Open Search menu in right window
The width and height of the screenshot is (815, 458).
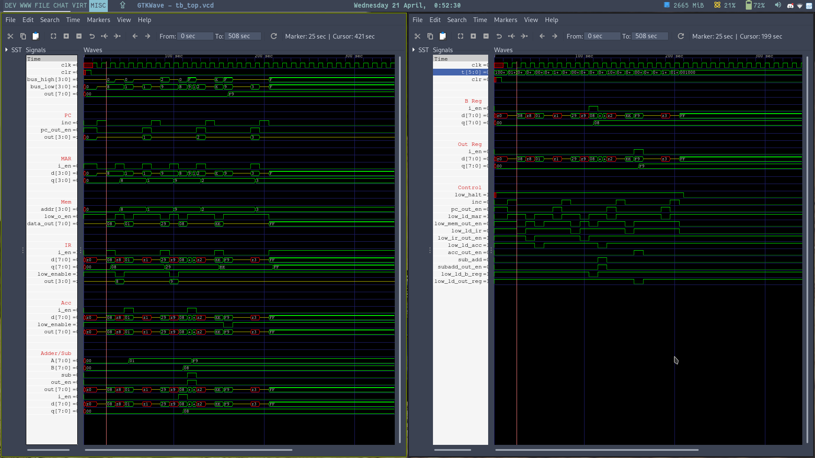coord(456,20)
